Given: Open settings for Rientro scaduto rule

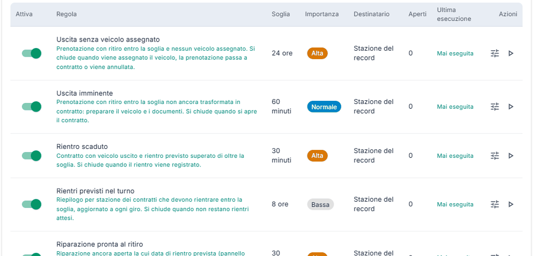Looking at the screenshot, I should coord(495,156).
